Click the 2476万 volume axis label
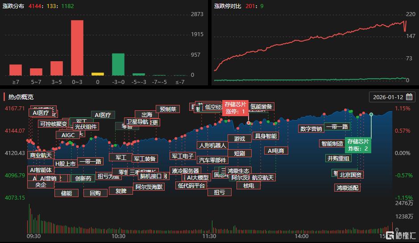The width and height of the screenshot is (419, 243). tap(404, 203)
